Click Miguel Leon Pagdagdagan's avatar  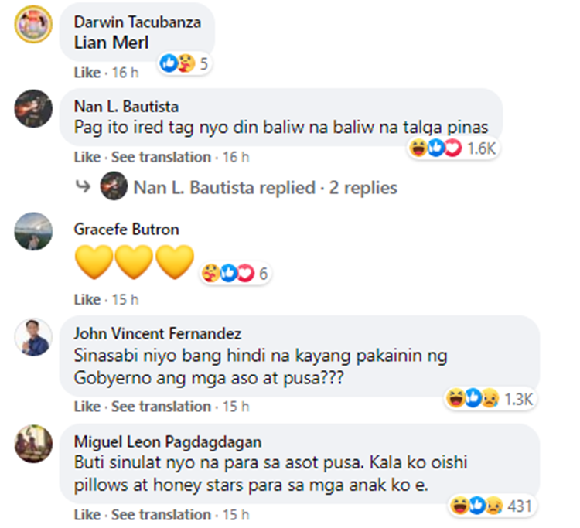[x=33, y=445]
